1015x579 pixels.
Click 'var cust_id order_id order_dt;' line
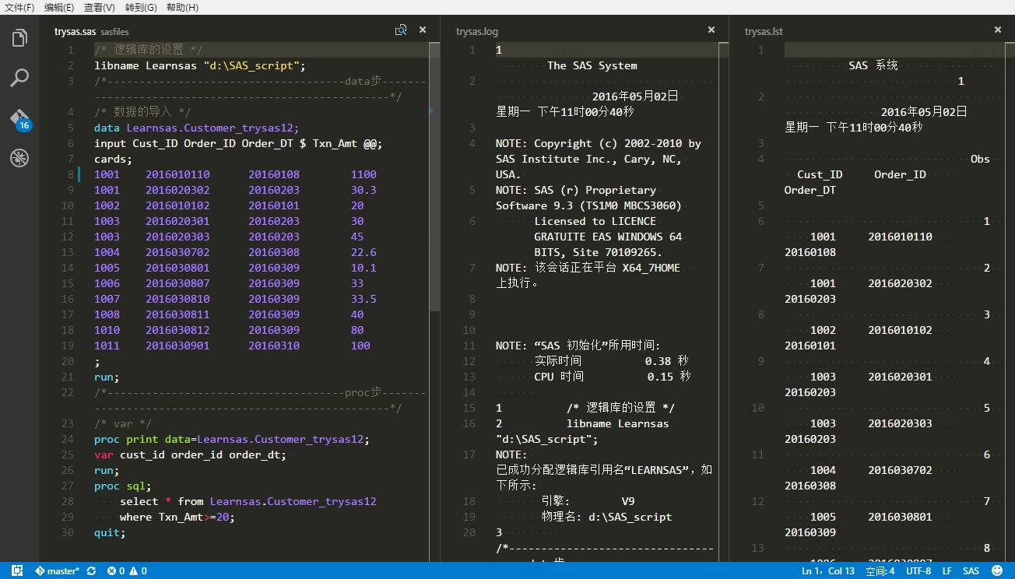(x=190, y=454)
